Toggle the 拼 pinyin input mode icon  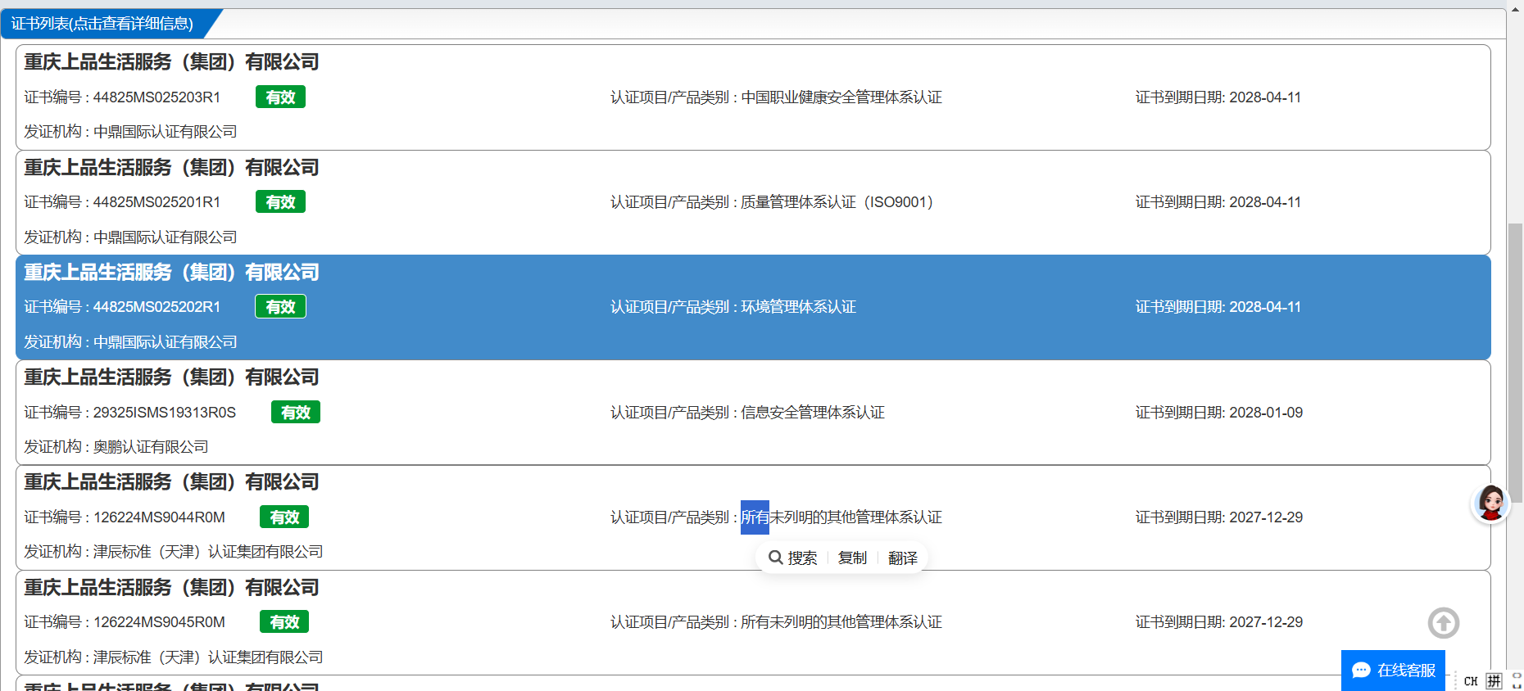tap(1495, 681)
